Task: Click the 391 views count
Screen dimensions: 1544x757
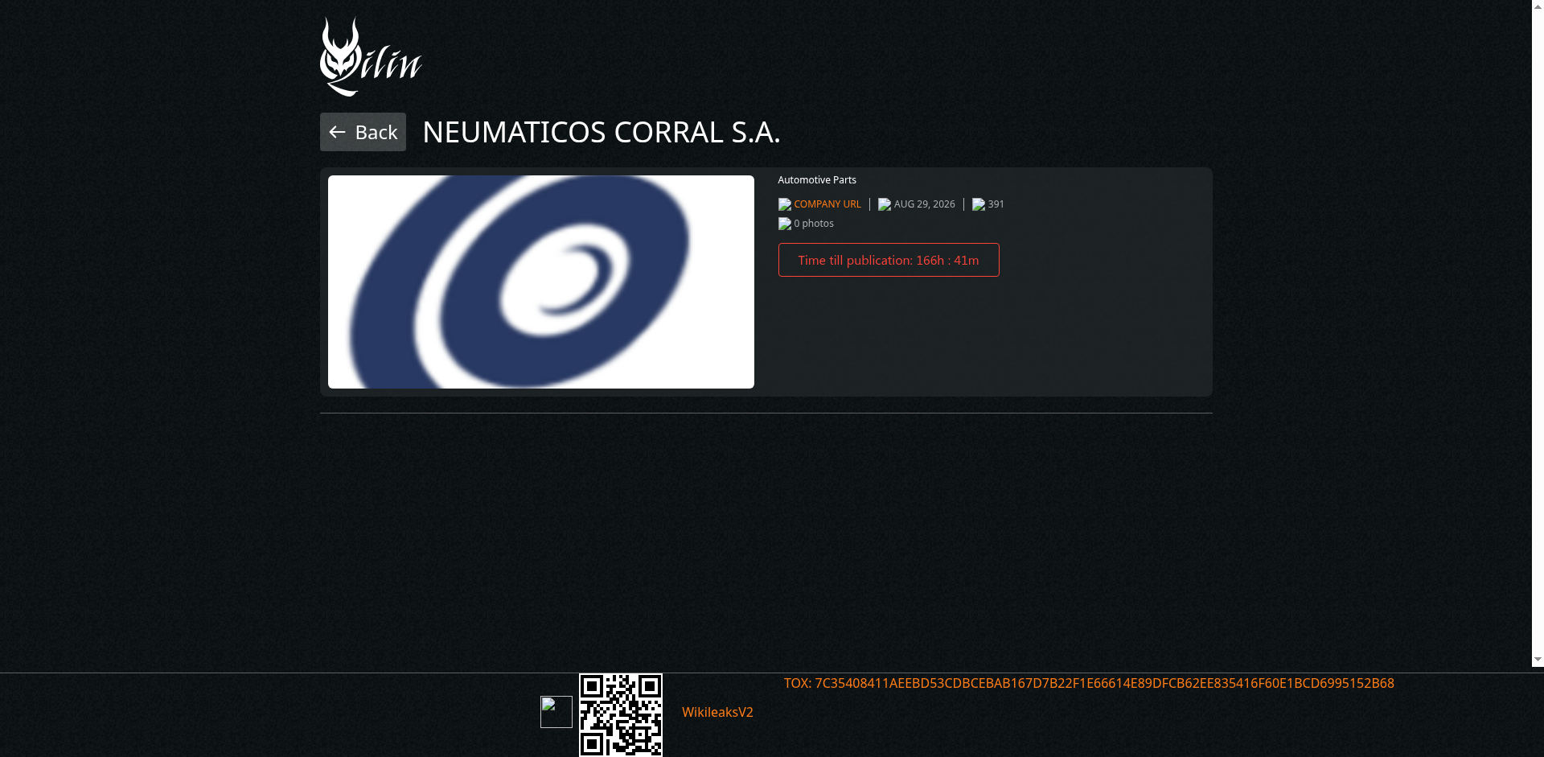Action: point(996,204)
